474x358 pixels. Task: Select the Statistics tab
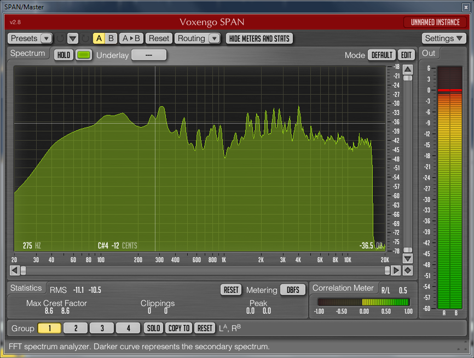pos(26,288)
